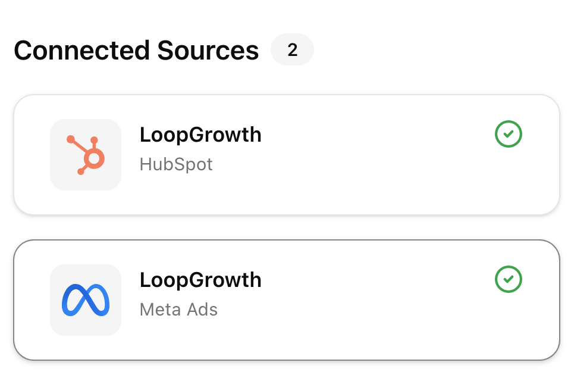The width and height of the screenshot is (571, 381).
Task: Click the HubSpot subtitle label
Action: tap(176, 164)
